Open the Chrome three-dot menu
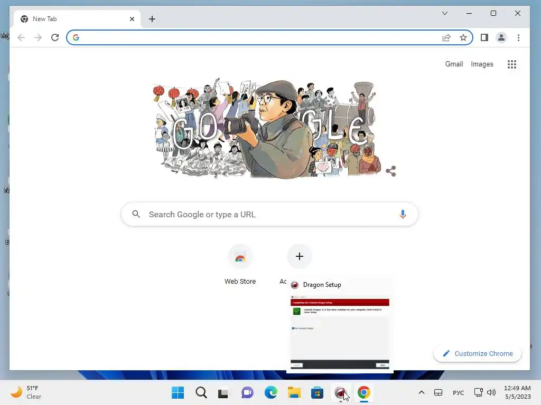Screen dimensions: 541x405 tap(519, 37)
